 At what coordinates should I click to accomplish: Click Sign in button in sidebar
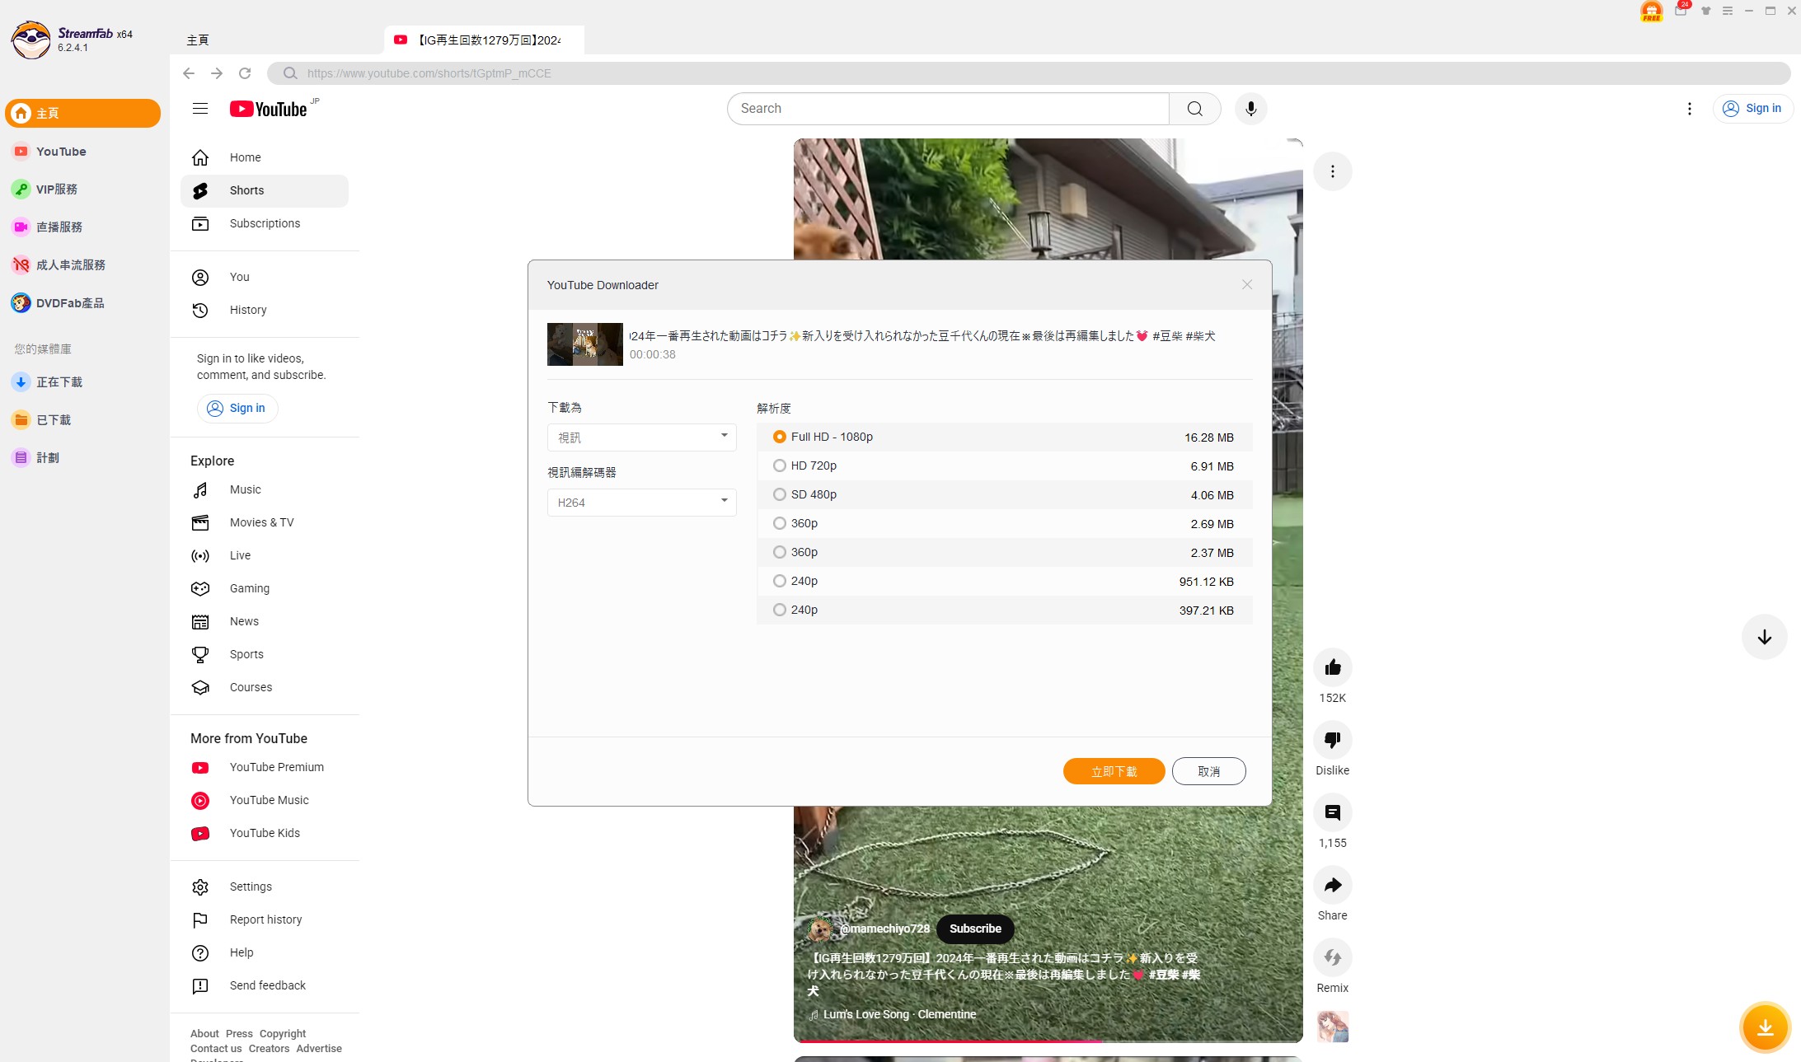click(x=237, y=408)
